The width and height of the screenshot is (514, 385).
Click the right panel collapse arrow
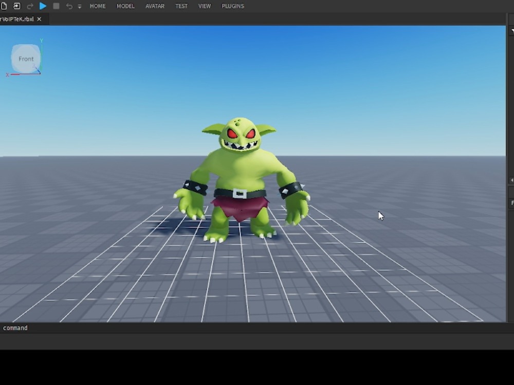pos(512,180)
